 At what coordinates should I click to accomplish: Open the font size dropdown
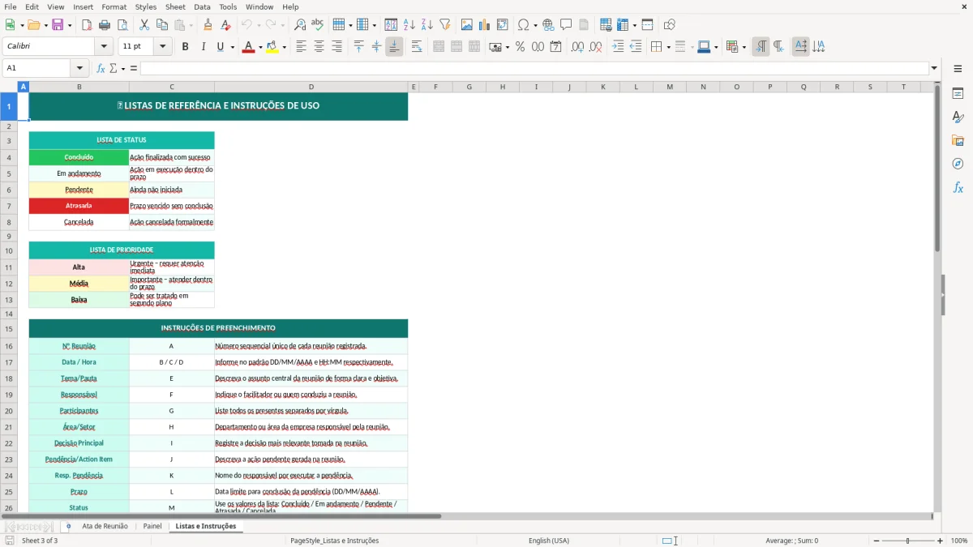click(162, 47)
